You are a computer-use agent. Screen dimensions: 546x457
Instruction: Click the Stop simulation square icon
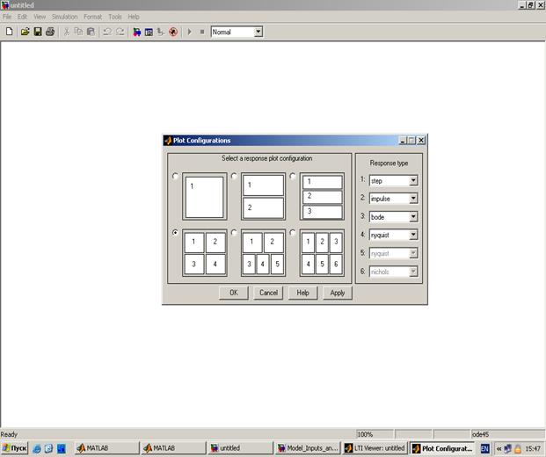click(x=201, y=32)
